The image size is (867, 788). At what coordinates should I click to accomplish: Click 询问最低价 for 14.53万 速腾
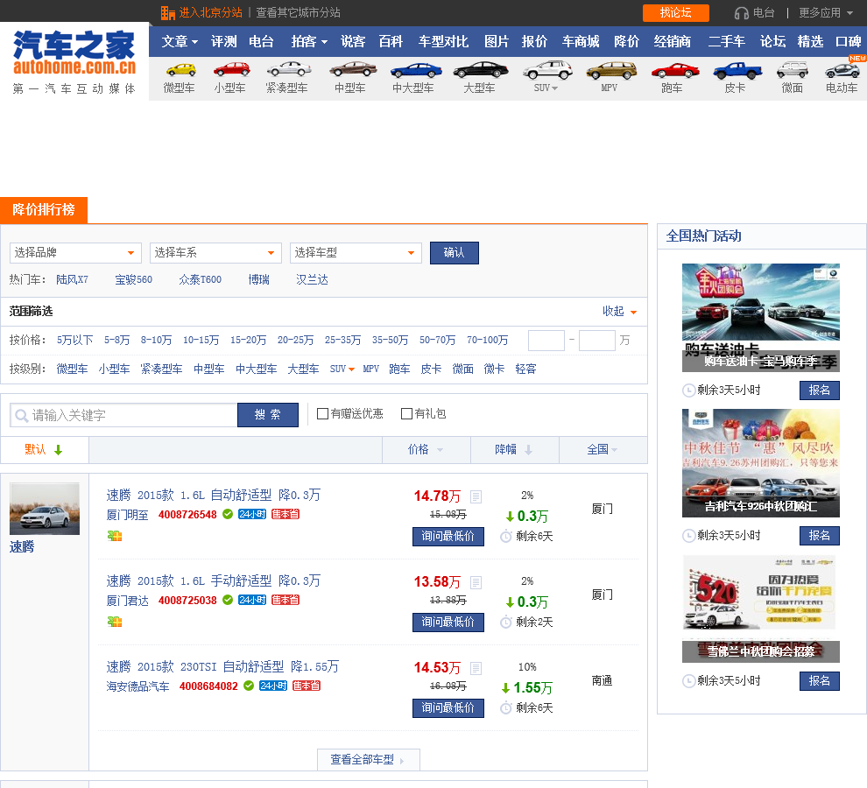(x=448, y=707)
